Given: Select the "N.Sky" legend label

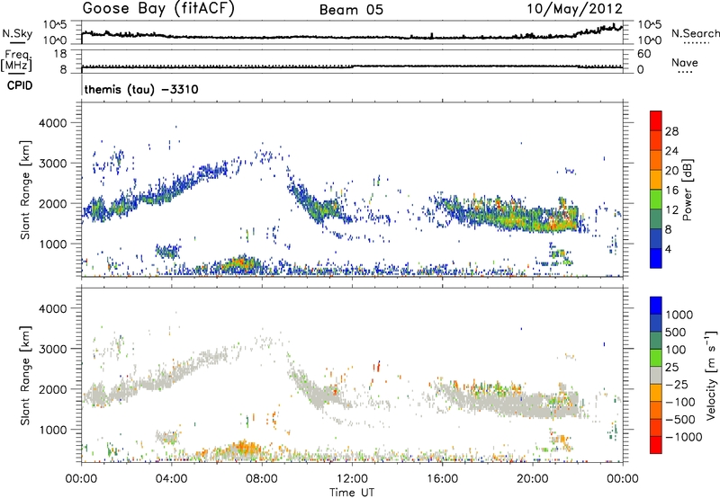Looking at the screenshot, I should tap(17, 33).
